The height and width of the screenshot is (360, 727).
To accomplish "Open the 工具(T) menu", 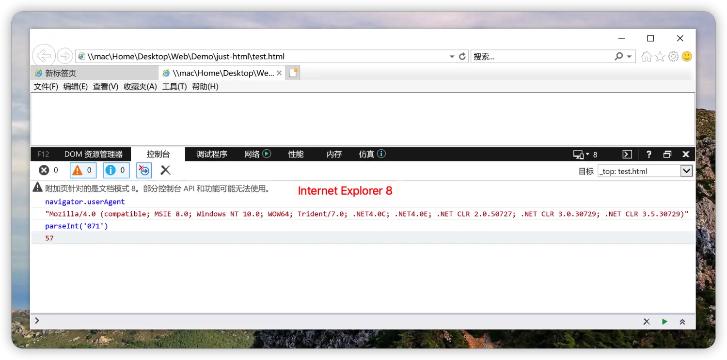I will [x=174, y=87].
